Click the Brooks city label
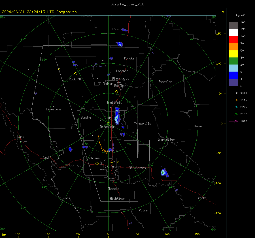The image size is (255, 238). click(201, 198)
